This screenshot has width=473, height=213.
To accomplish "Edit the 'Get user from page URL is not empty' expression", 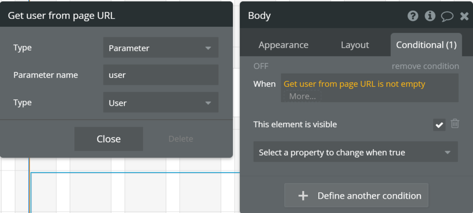I will (x=354, y=84).
